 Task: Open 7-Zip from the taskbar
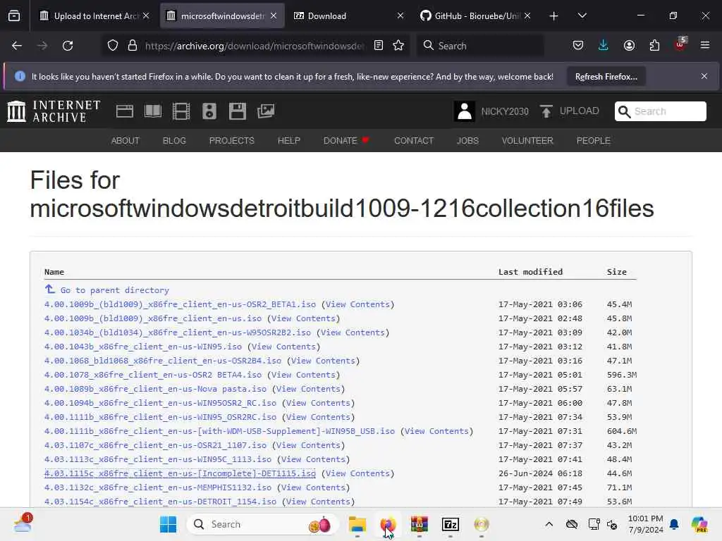451,524
